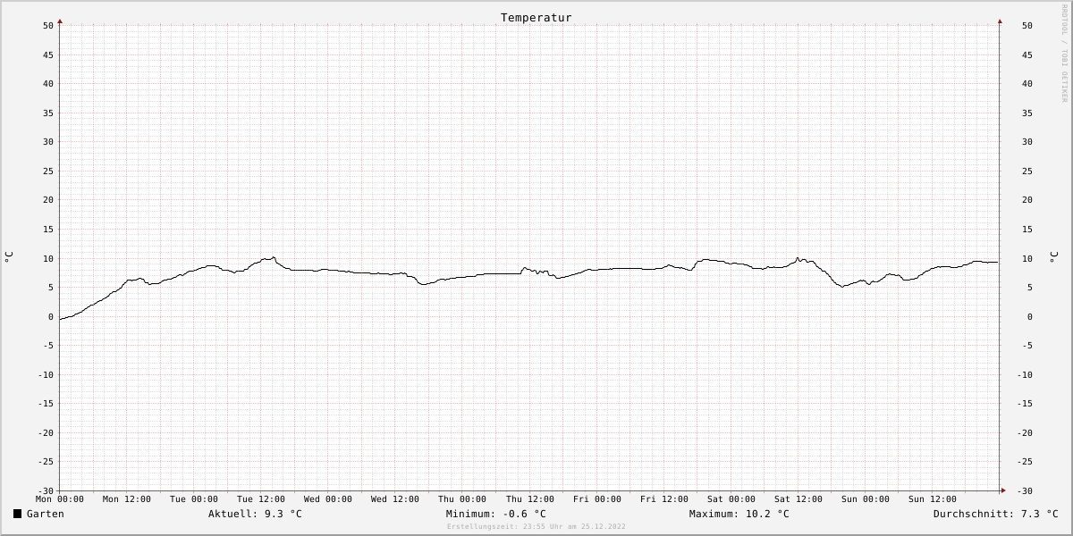
Task: Click the black Garten legend color box
Action: pos(17,514)
